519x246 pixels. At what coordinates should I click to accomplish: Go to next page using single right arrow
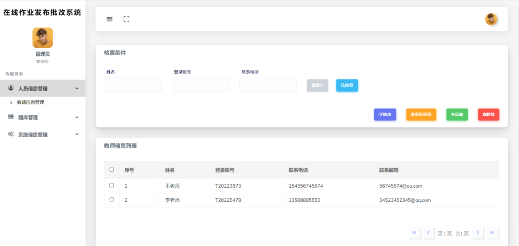(x=478, y=233)
